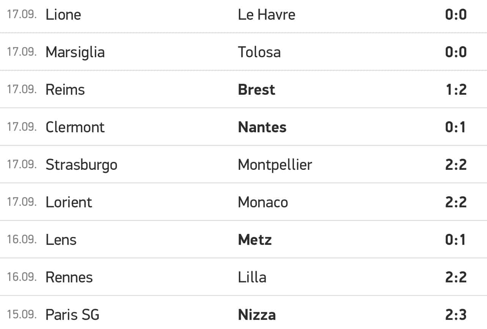Select the Lens team name
Image resolution: width=487 pixels, height=329 pixels.
pyautogui.click(x=61, y=240)
